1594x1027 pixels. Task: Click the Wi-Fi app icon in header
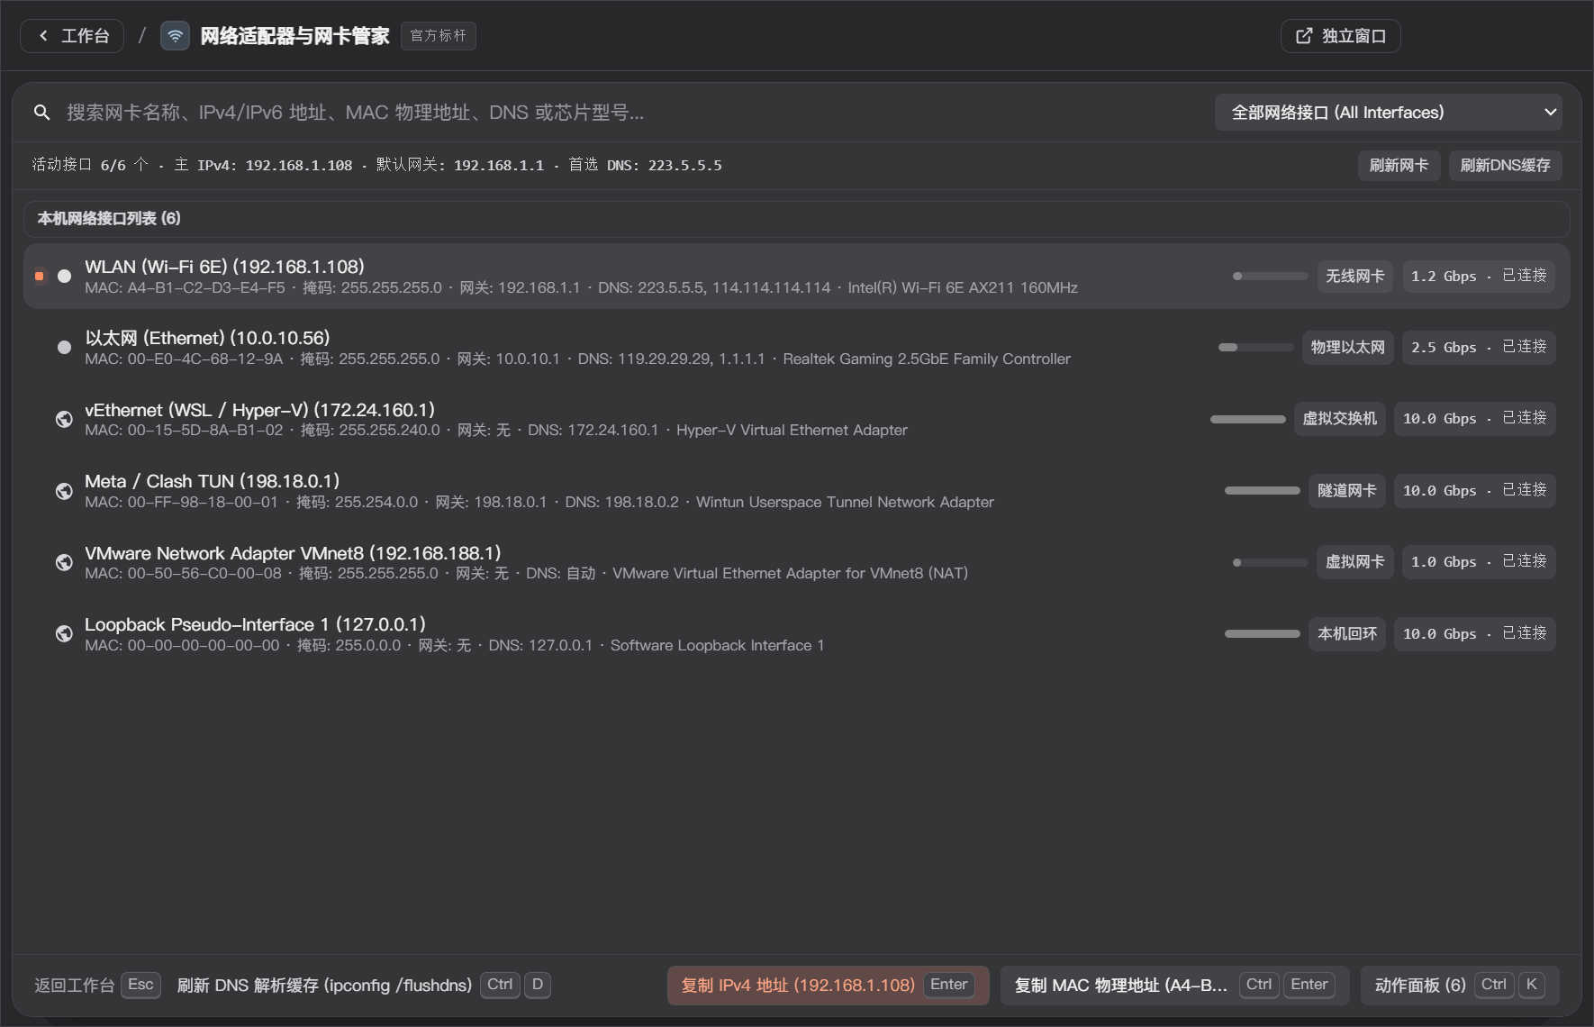point(175,36)
